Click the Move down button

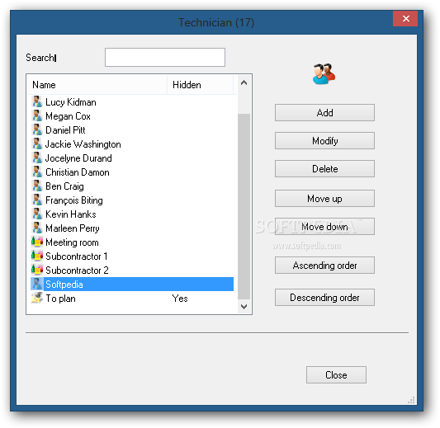324,227
